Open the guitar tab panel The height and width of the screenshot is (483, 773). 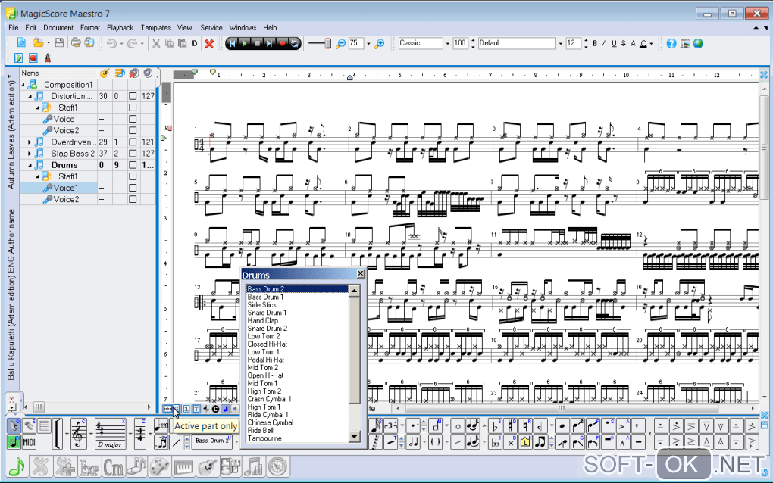[x=208, y=466]
